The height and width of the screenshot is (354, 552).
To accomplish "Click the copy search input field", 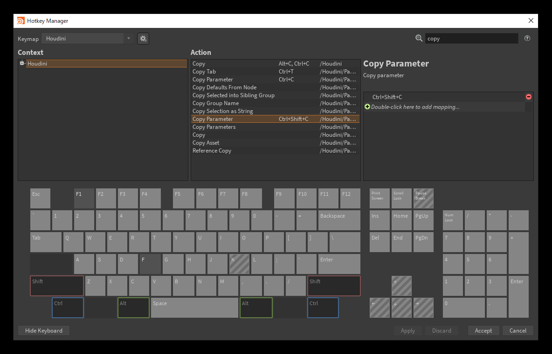I will point(471,38).
